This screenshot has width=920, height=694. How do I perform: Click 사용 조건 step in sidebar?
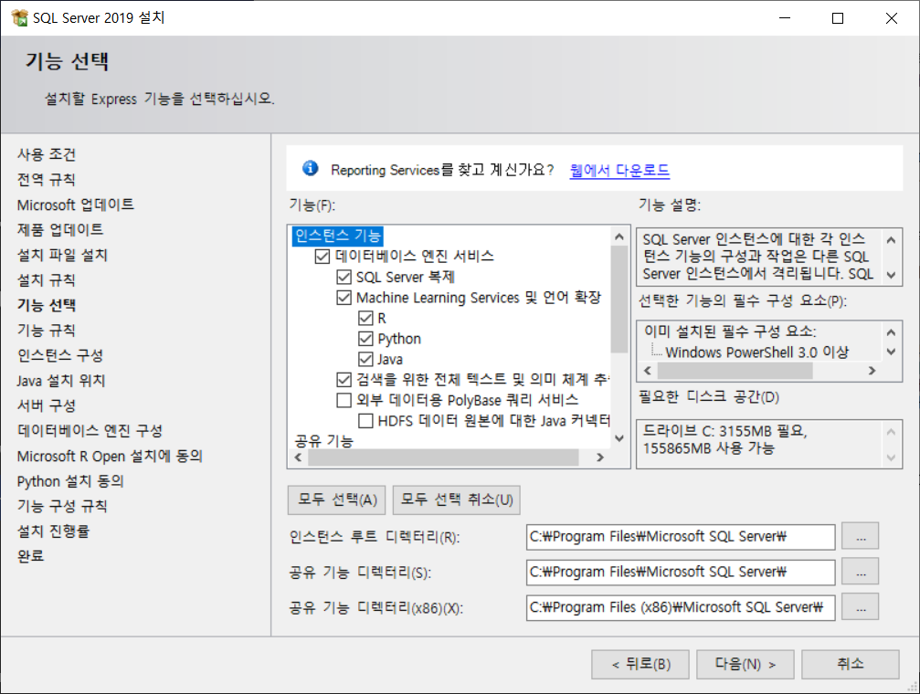pyautogui.click(x=47, y=154)
